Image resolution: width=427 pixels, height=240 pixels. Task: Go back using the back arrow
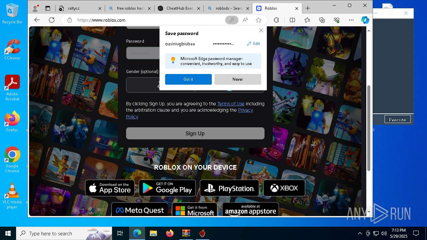tap(37, 20)
